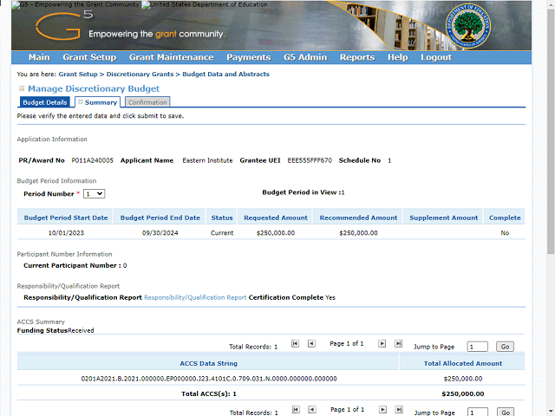Click the small icon on the Summary tab
This screenshot has height=416, width=555.
tap(81, 102)
